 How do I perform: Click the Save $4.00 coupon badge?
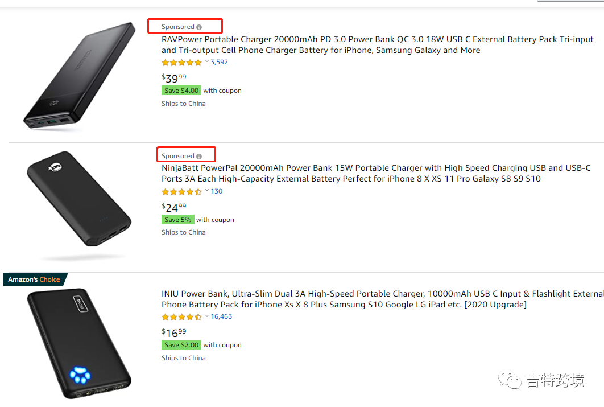pyautogui.click(x=181, y=91)
